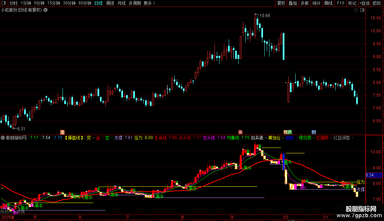Add stock with +自选 button
Screen dimensions: 384x221
364,3
